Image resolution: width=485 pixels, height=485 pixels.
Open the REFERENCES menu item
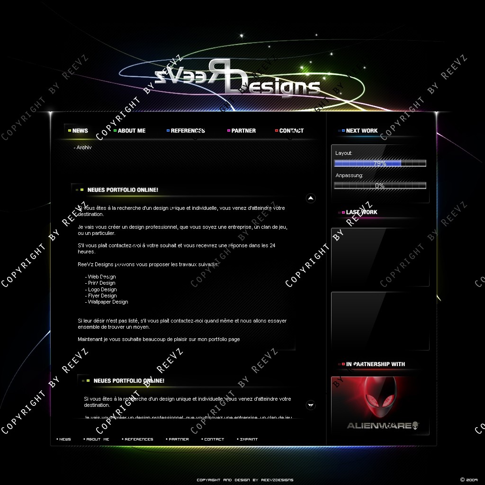click(188, 131)
